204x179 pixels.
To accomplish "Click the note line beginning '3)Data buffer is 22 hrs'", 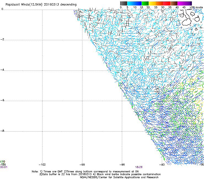I will 100,174.
